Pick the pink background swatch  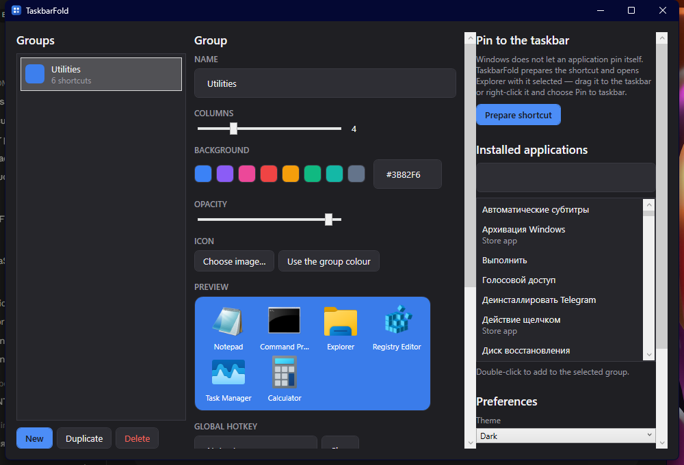click(x=247, y=174)
